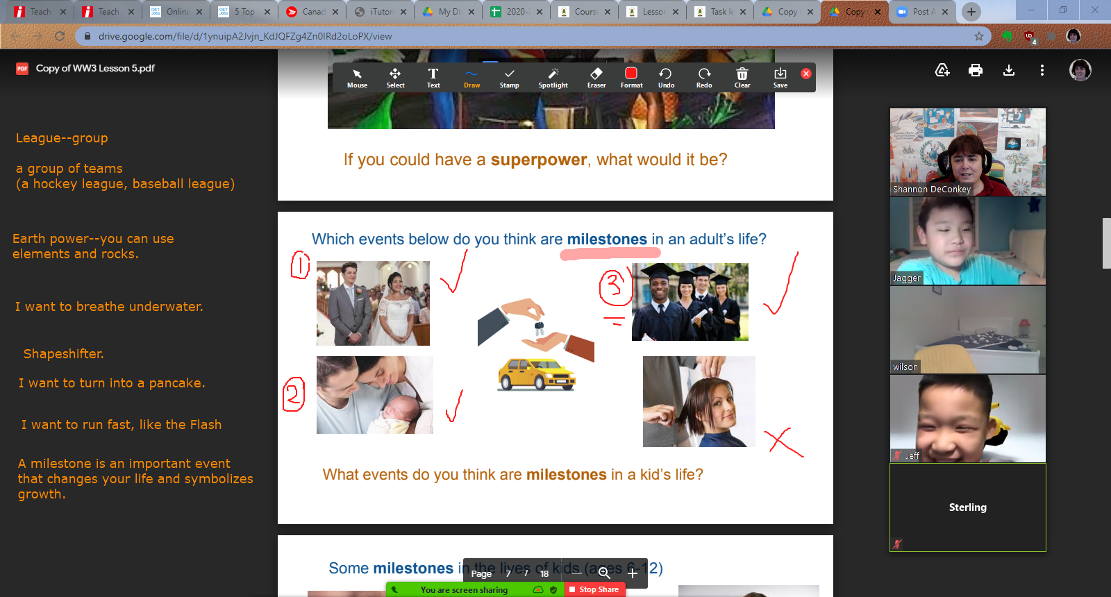Select Sterling's participant tile
This screenshot has width=1111, height=597.
[968, 507]
